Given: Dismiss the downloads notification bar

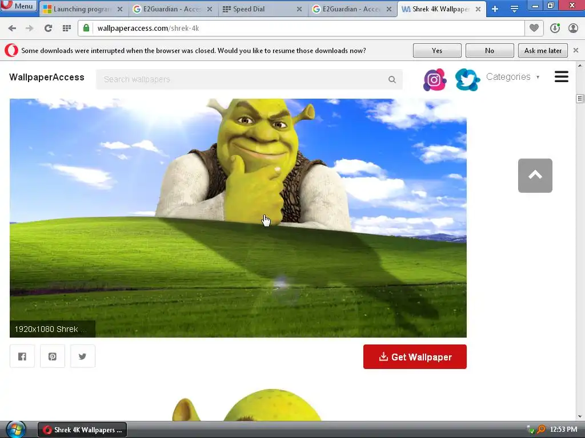Looking at the screenshot, I should [x=576, y=50].
